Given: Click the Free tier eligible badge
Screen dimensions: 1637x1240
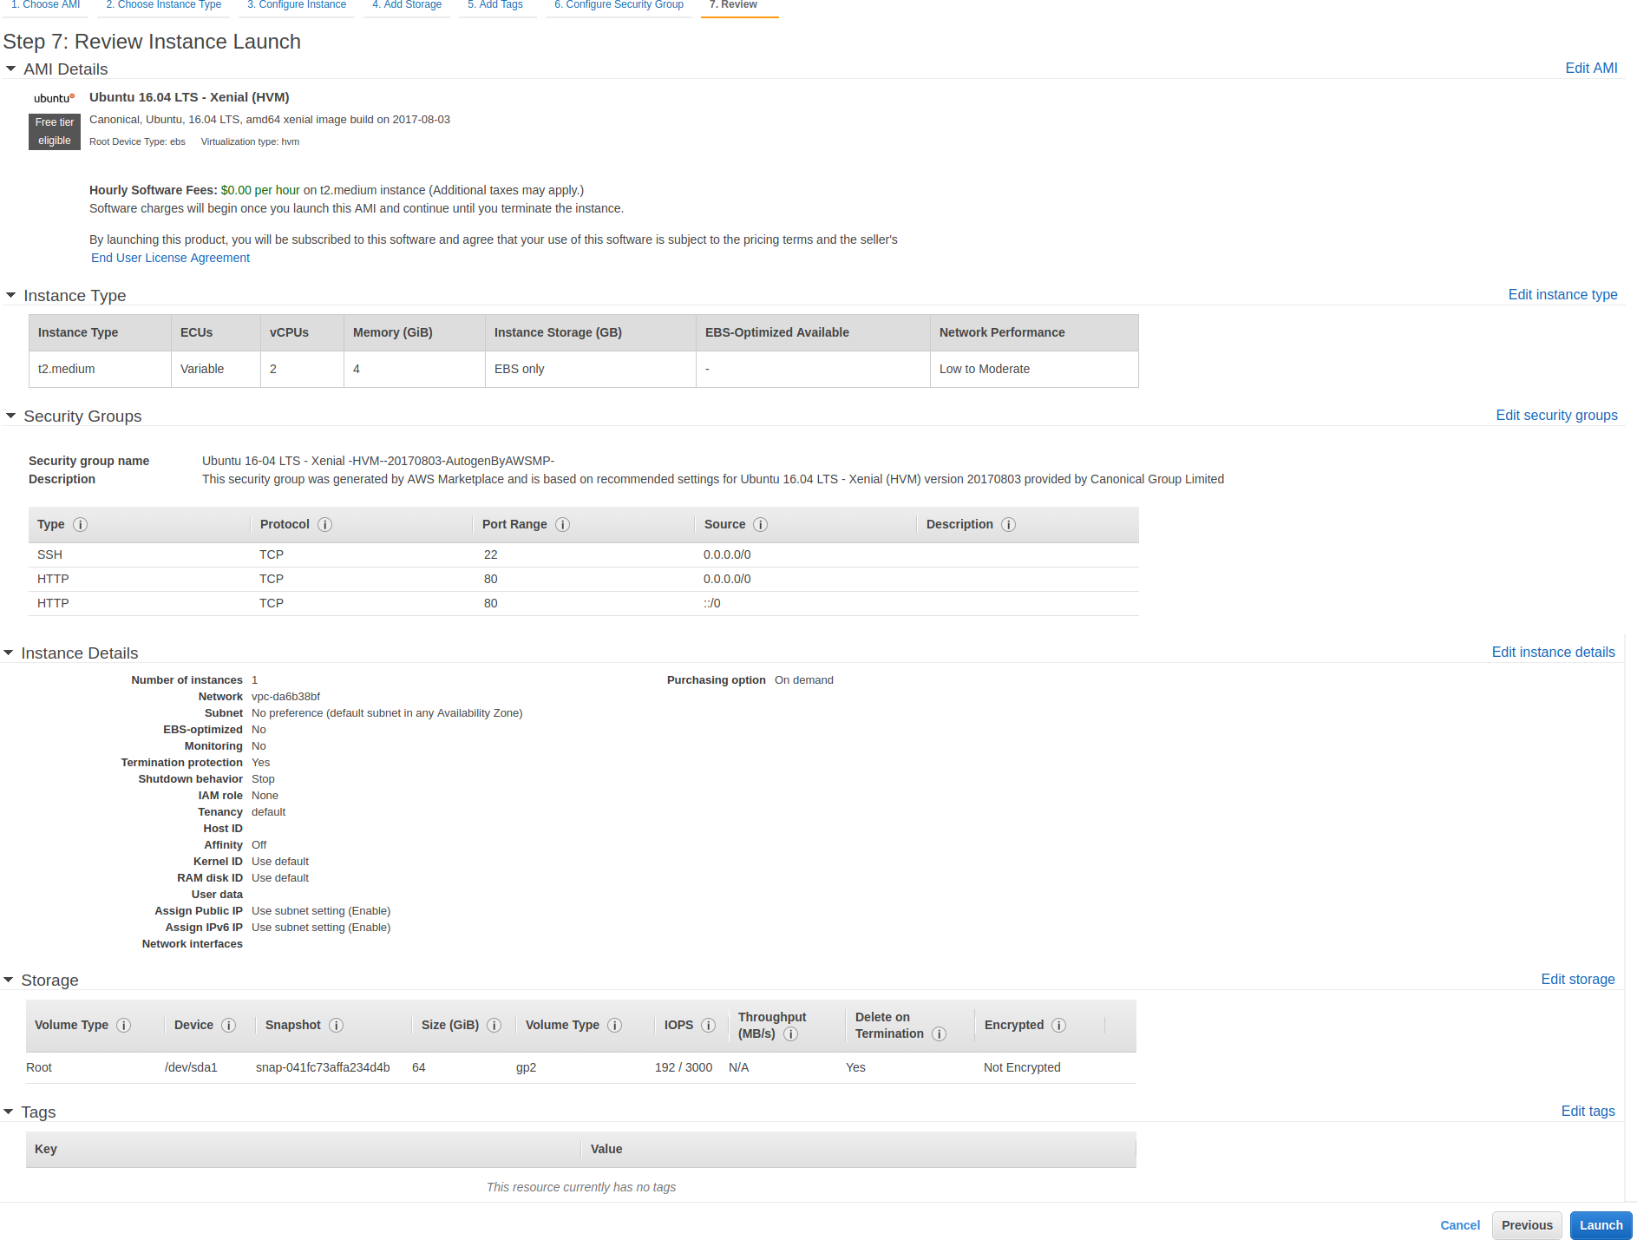Looking at the screenshot, I should click(x=55, y=132).
